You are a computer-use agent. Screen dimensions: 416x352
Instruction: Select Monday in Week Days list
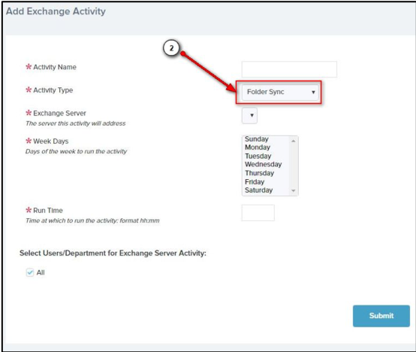point(258,147)
